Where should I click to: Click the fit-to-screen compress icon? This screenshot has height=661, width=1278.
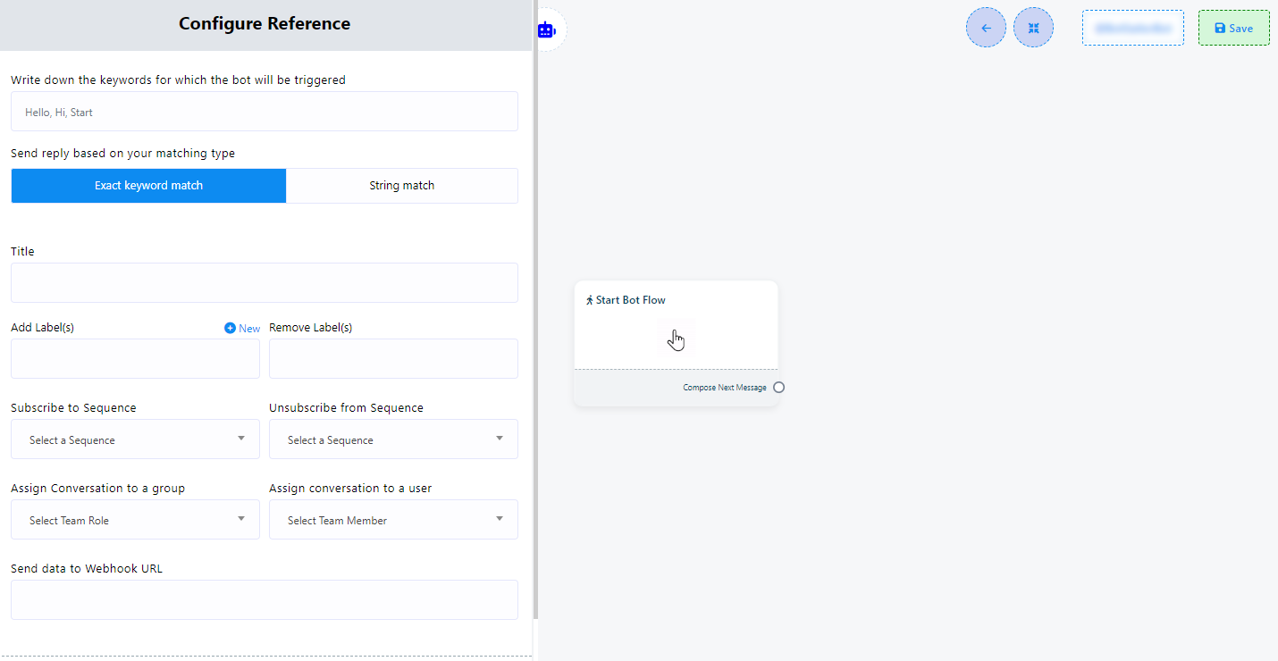(x=1033, y=28)
